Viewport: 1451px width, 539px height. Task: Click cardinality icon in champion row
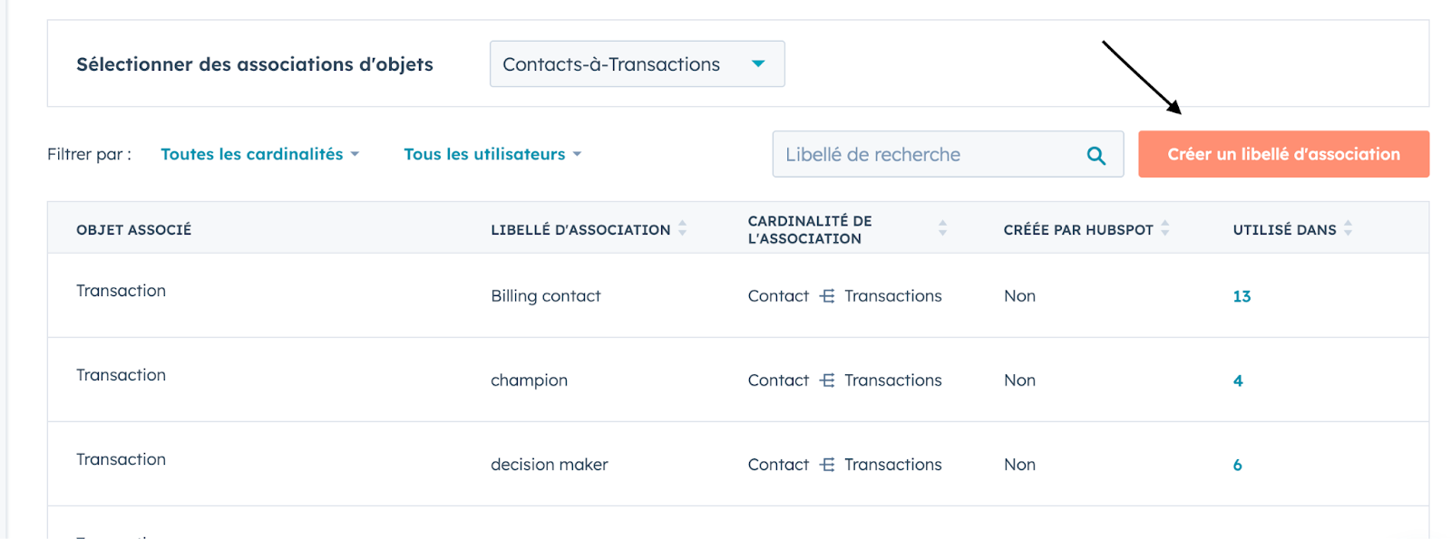[826, 380]
